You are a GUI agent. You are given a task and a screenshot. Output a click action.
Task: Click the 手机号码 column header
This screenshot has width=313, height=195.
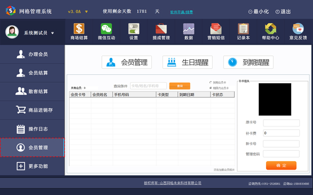coord(135,95)
